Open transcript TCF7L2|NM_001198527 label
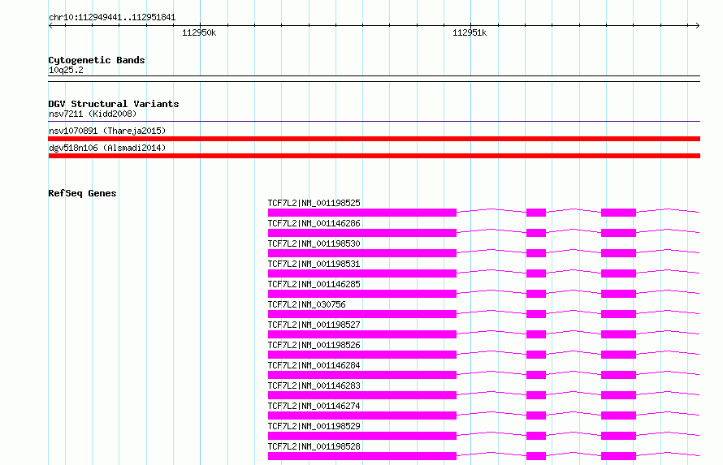The image size is (723, 465). pos(314,325)
